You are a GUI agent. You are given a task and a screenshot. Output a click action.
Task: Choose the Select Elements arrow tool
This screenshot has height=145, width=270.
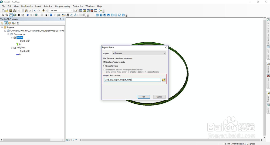[x=46, y=15]
